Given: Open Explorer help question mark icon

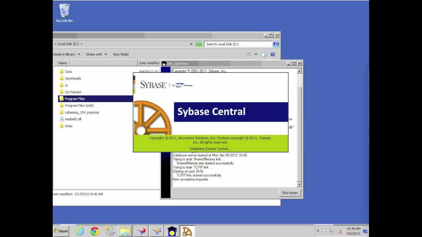Looking at the screenshot, I should [273, 54].
